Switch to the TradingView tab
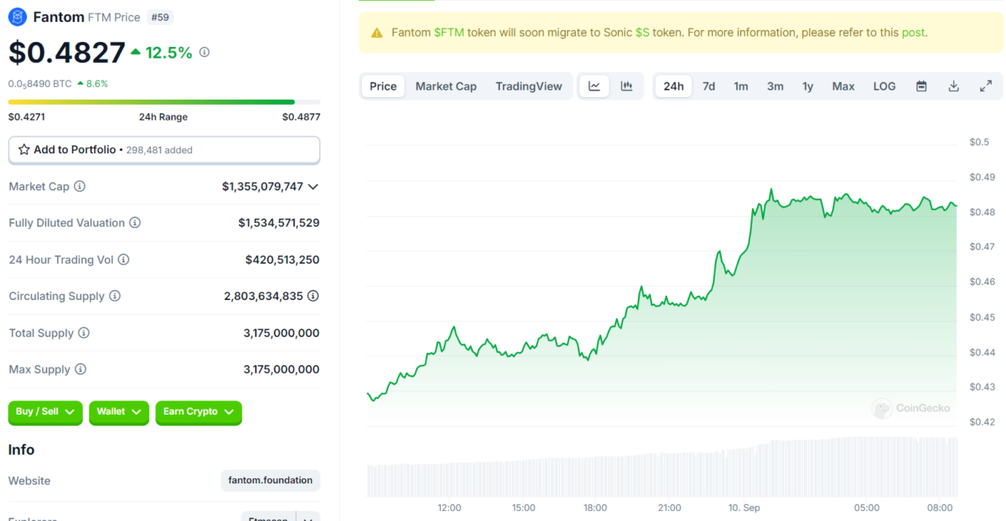The height and width of the screenshot is (521, 1006). [x=528, y=86]
